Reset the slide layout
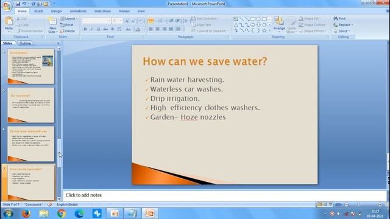Screen dimensions: 390x219 67,25
